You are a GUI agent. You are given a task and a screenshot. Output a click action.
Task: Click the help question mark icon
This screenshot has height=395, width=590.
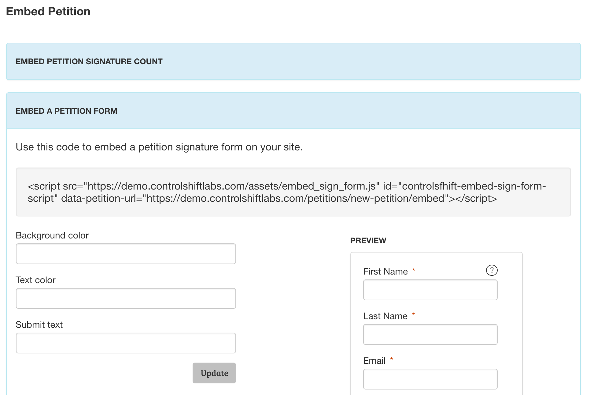[x=492, y=270]
